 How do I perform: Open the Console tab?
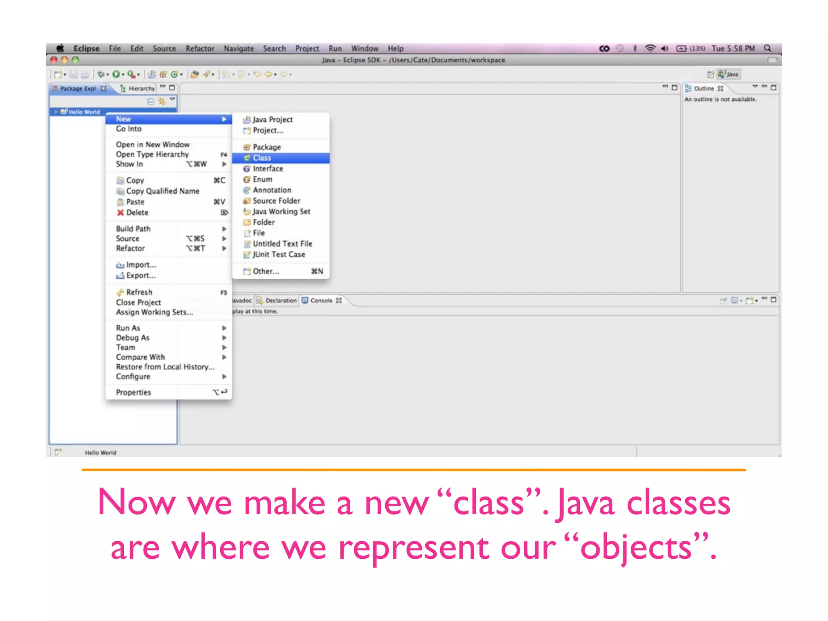pos(321,301)
